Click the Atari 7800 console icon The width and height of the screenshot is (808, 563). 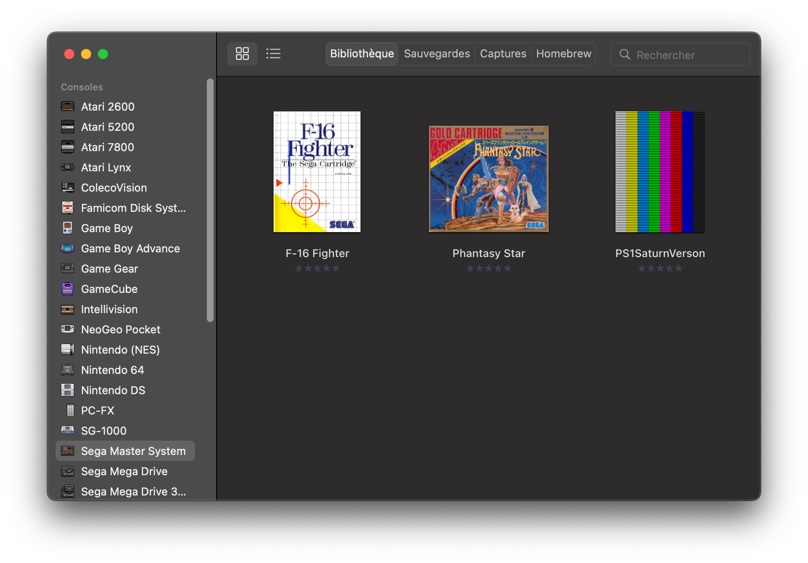[68, 147]
